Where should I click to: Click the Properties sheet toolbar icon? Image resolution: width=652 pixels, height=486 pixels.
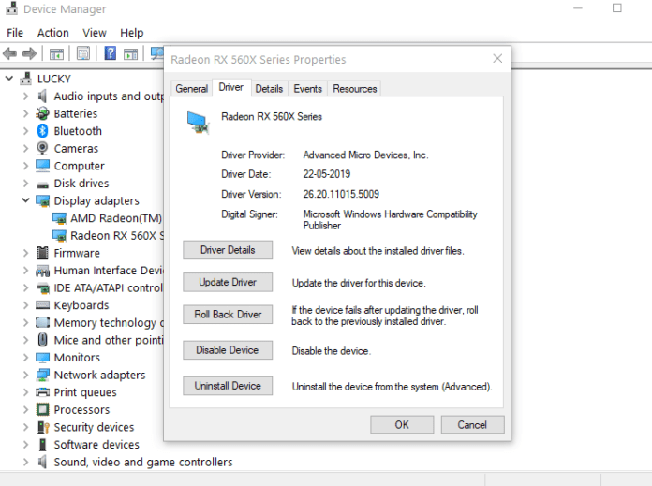click(x=83, y=53)
